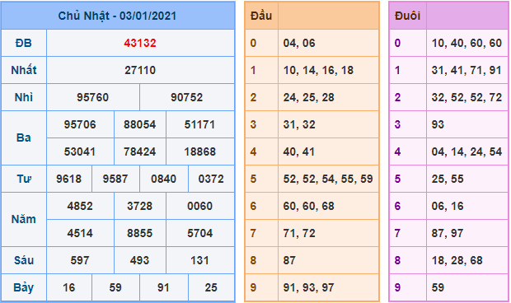Click the first prize number 27110
Screen dimensions: 511x303
tap(140, 70)
